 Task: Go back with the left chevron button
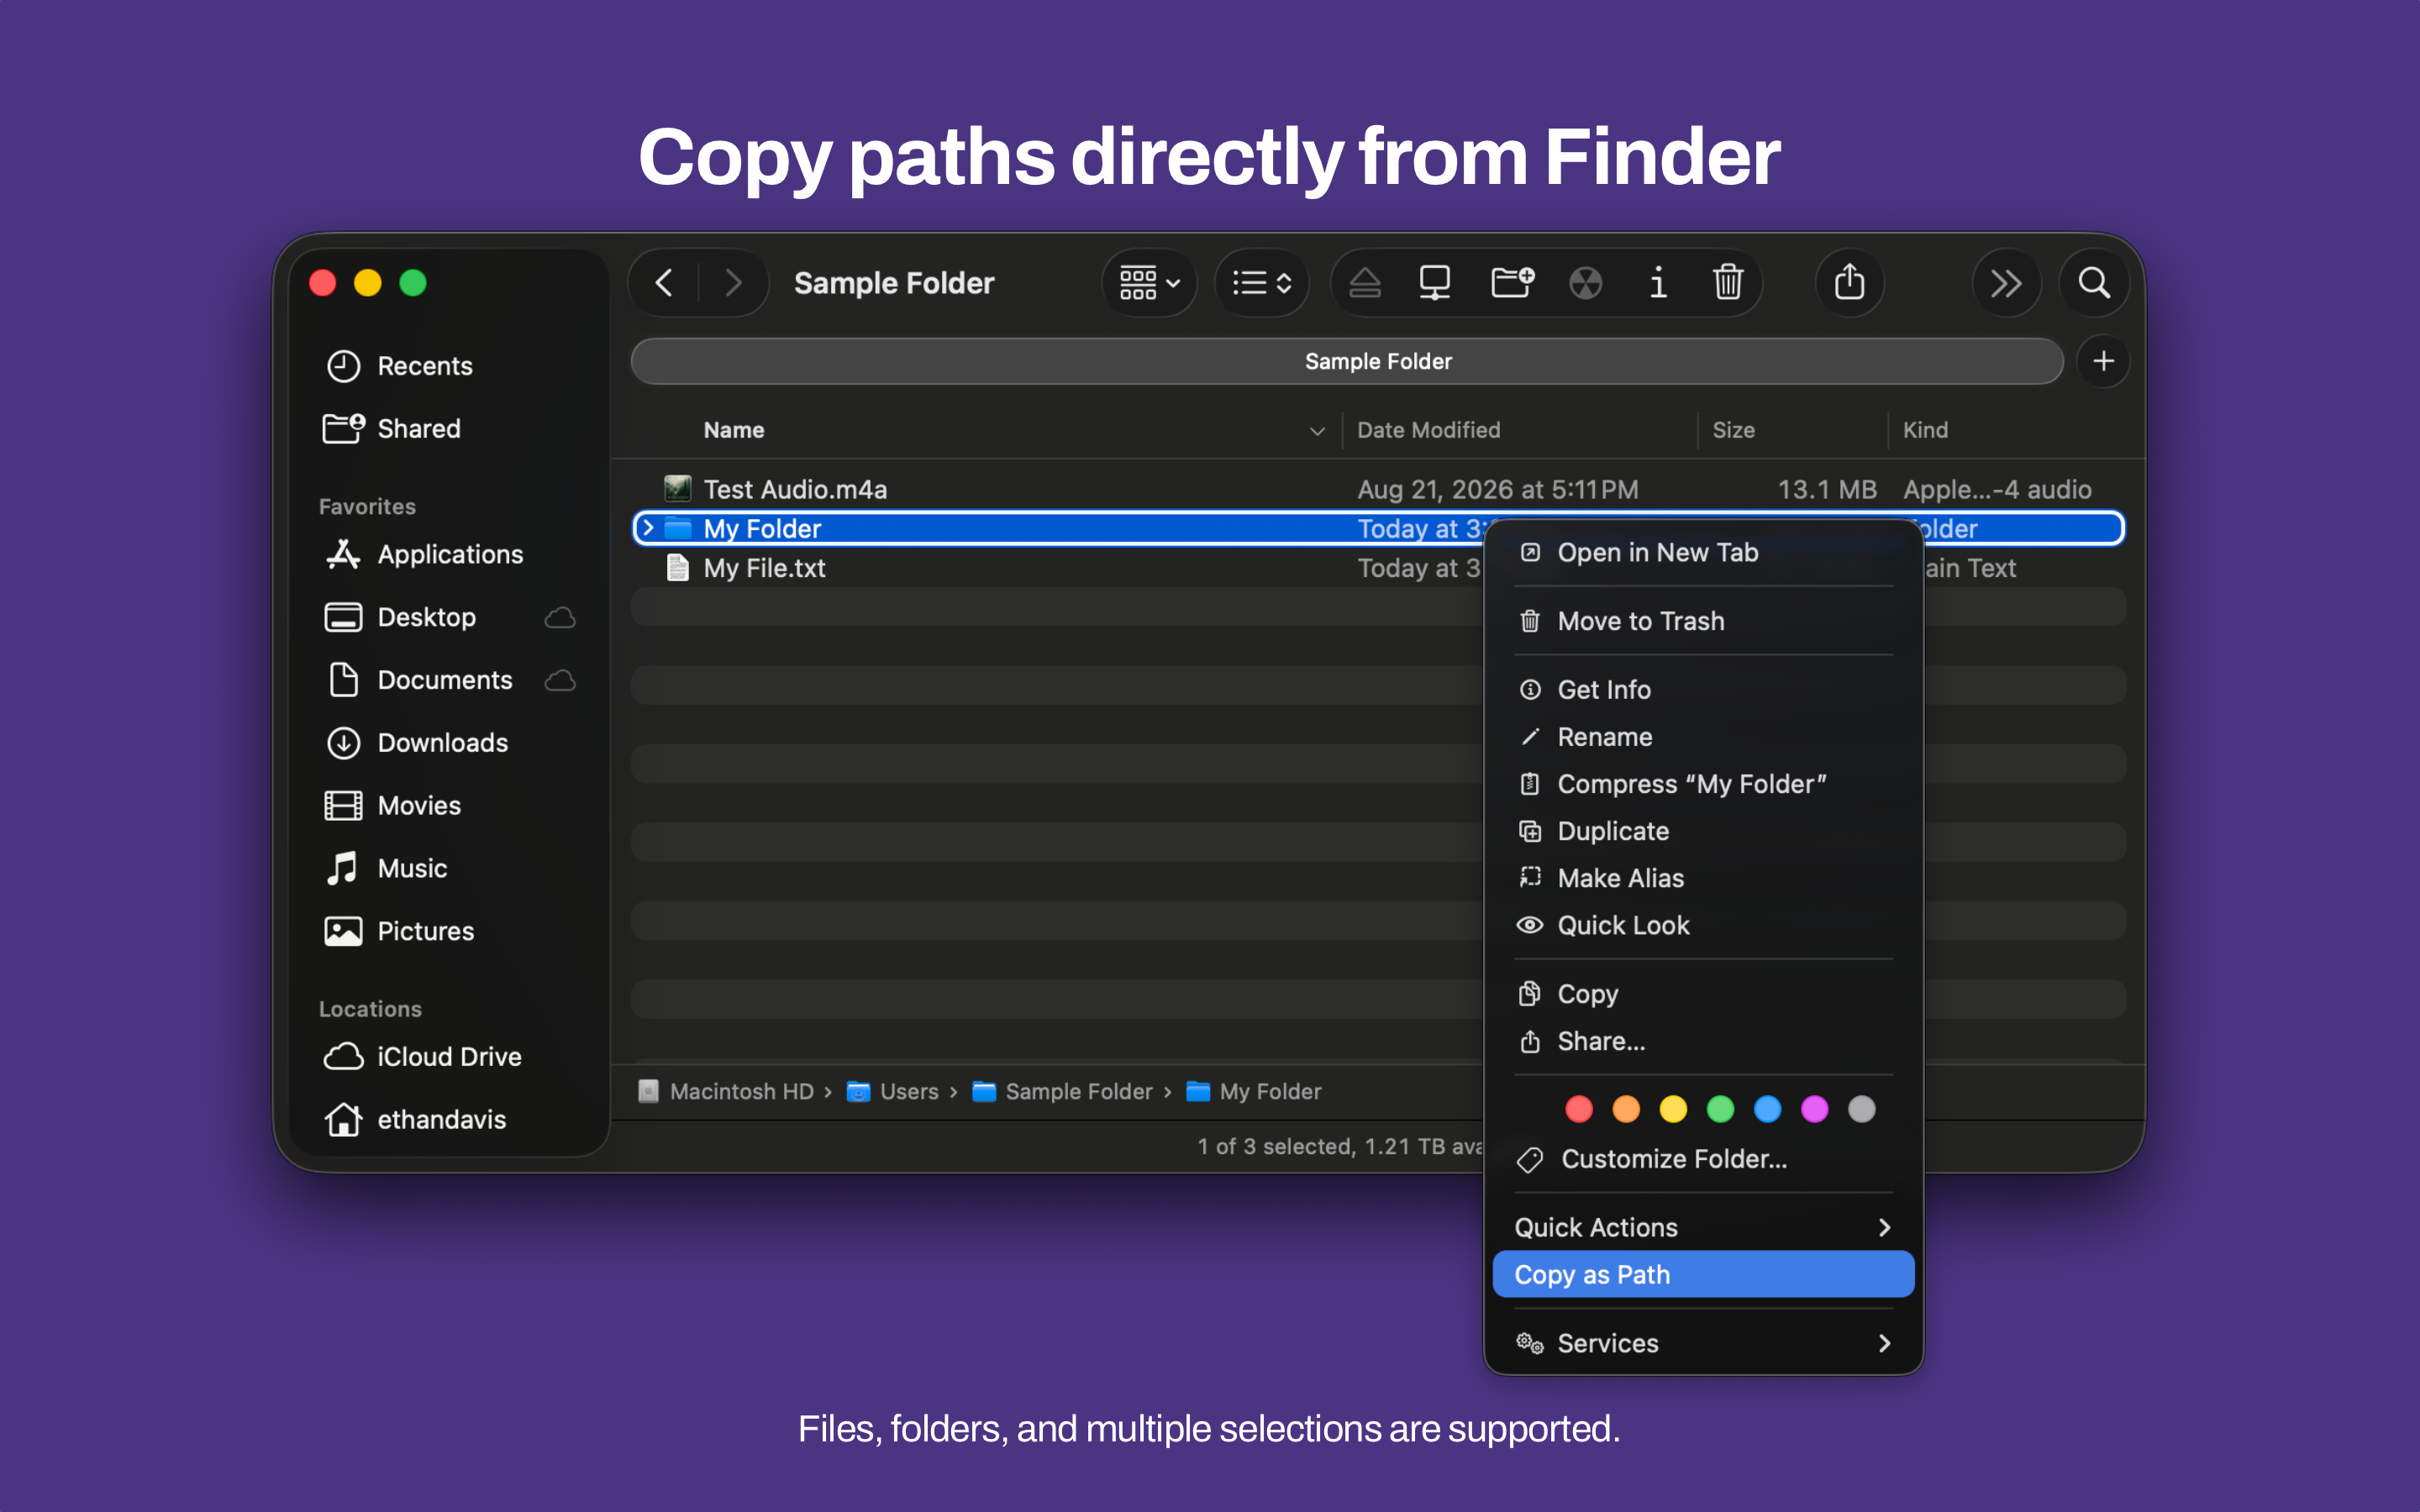(x=664, y=283)
